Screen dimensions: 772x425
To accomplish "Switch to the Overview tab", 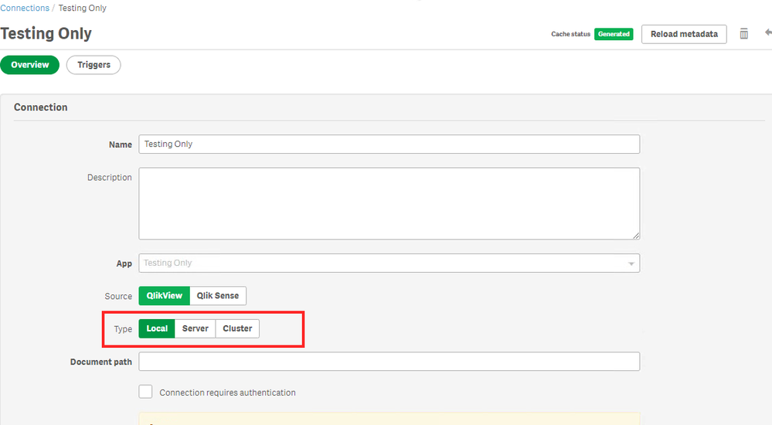I will tap(30, 65).
